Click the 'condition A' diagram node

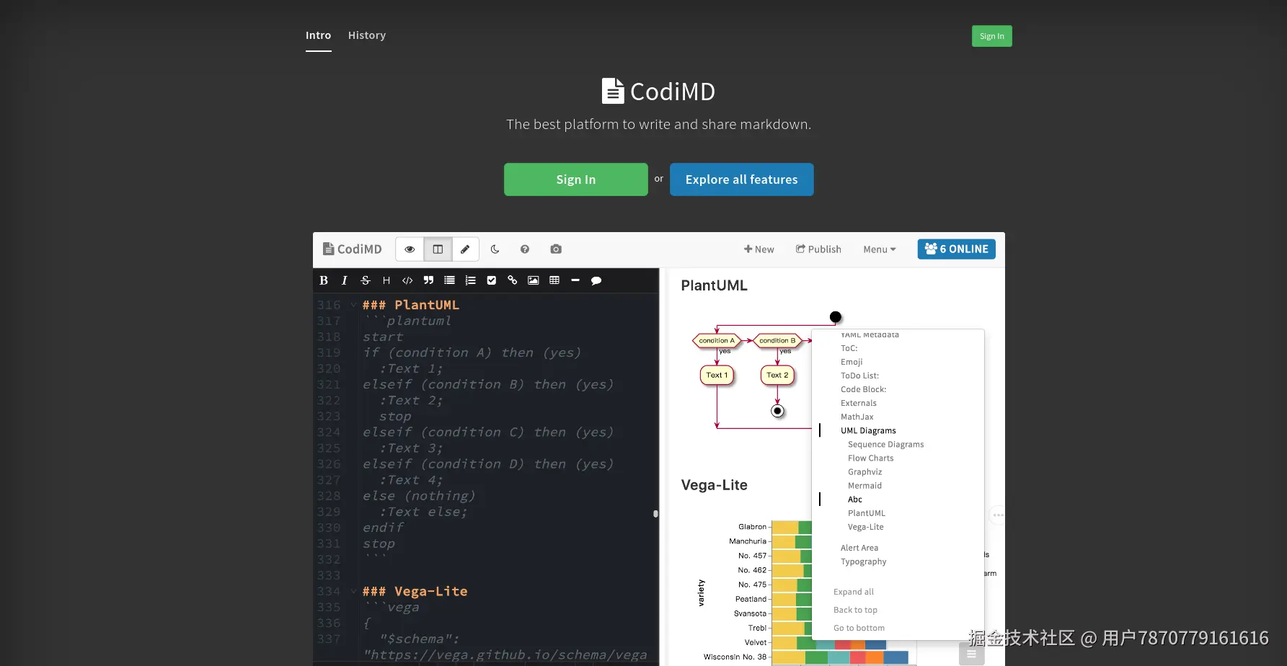717,340
